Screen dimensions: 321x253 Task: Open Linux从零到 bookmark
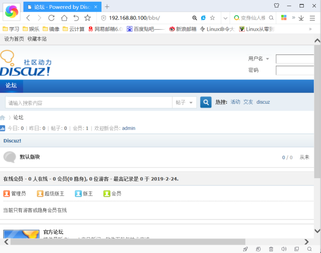click(x=257, y=29)
